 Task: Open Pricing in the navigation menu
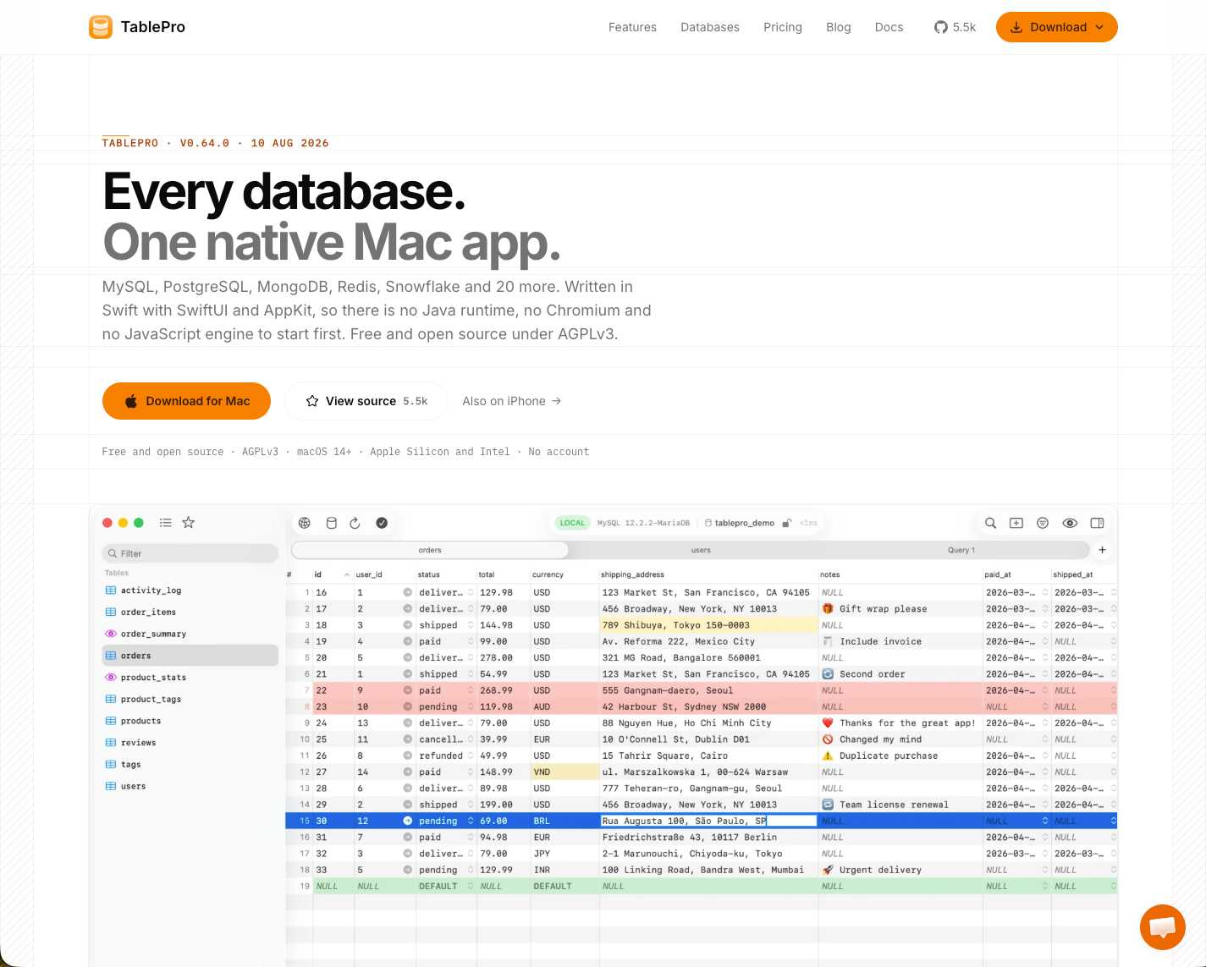click(783, 27)
